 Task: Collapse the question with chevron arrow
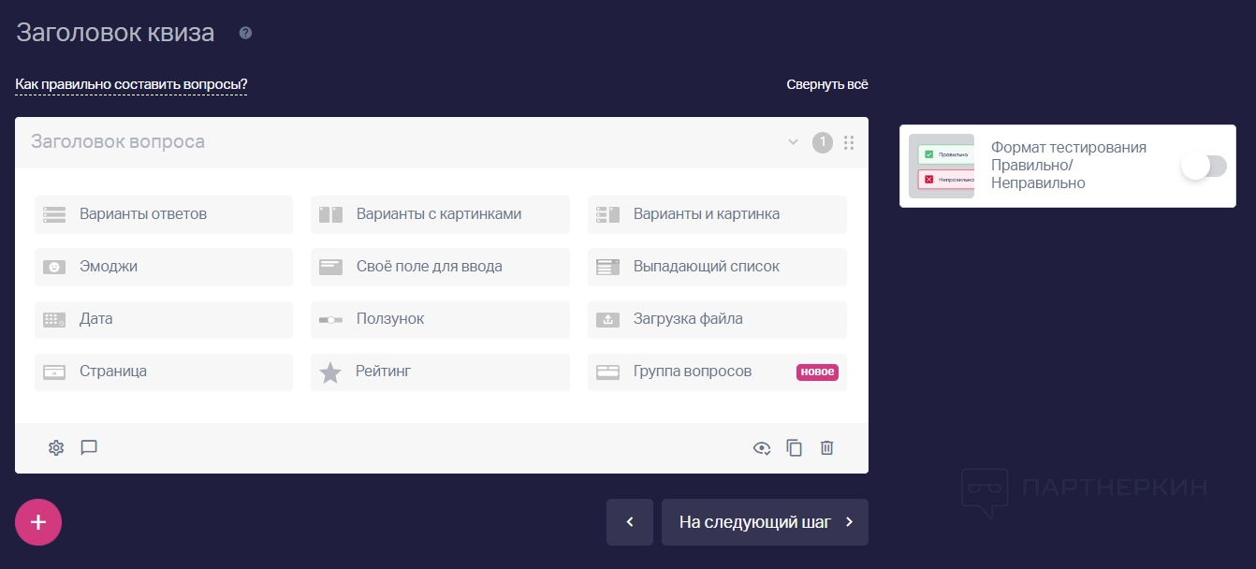coord(793,142)
